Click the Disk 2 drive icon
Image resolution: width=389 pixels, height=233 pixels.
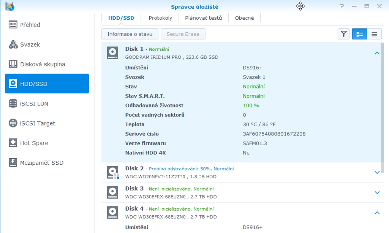[112, 172]
